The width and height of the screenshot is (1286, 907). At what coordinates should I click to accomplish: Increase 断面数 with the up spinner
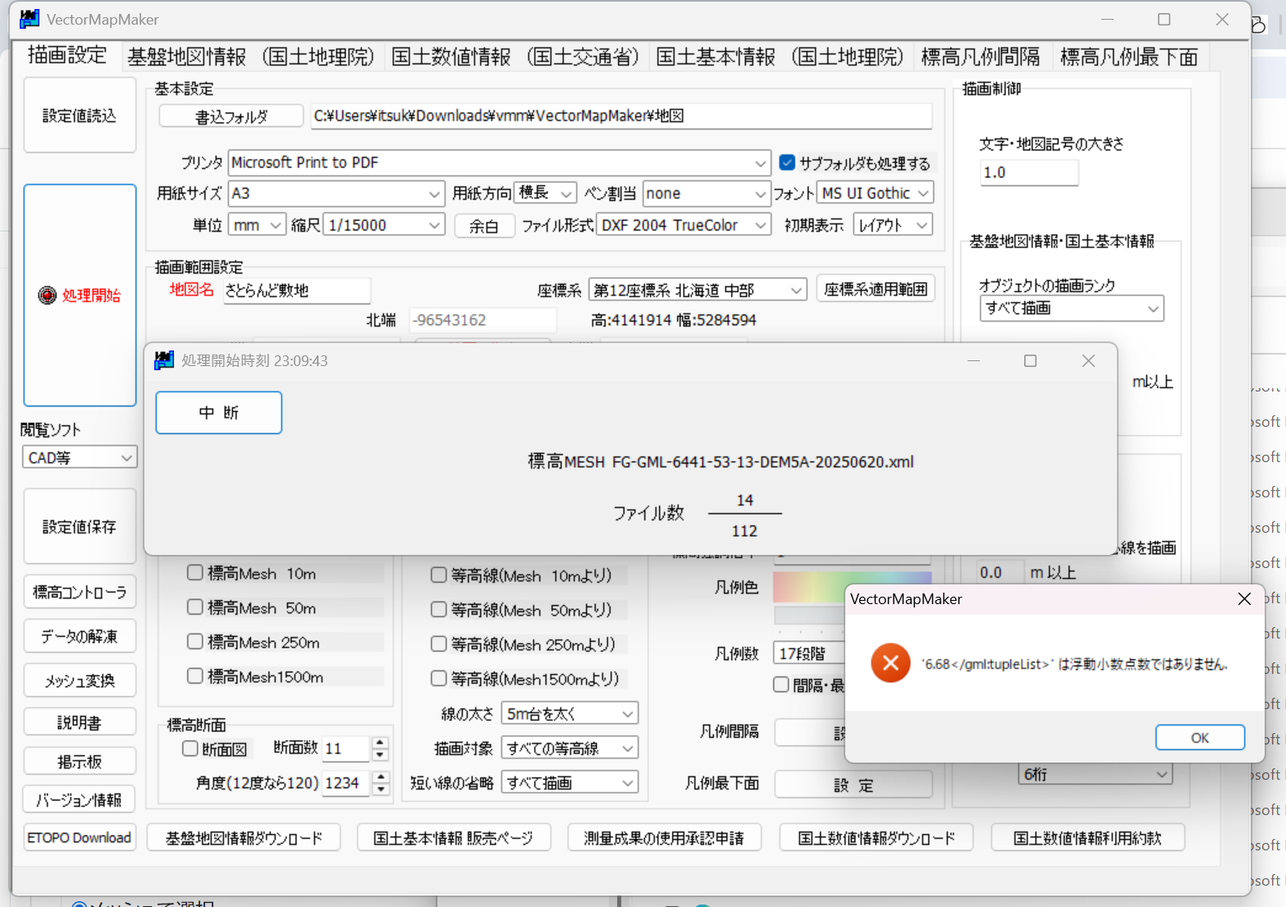point(380,743)
